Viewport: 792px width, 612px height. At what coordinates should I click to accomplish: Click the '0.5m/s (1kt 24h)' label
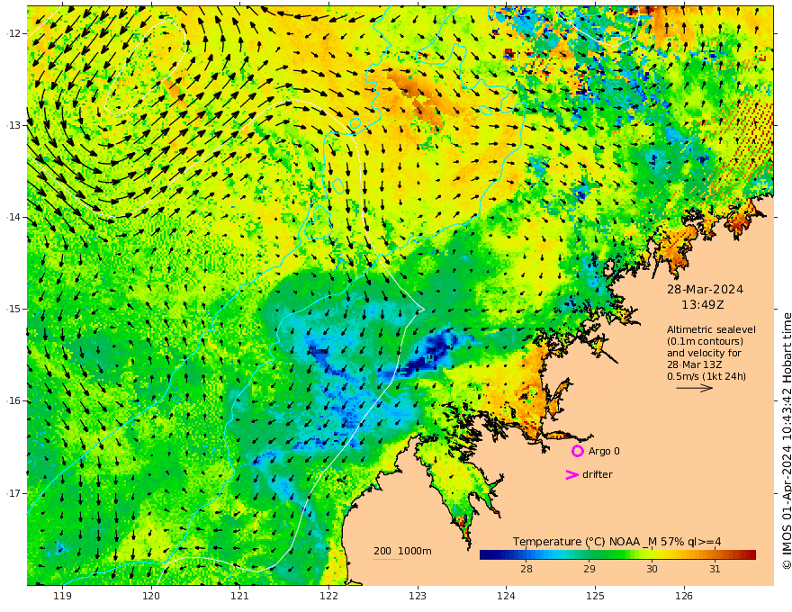pyautogui.click(x=706, y=376)
